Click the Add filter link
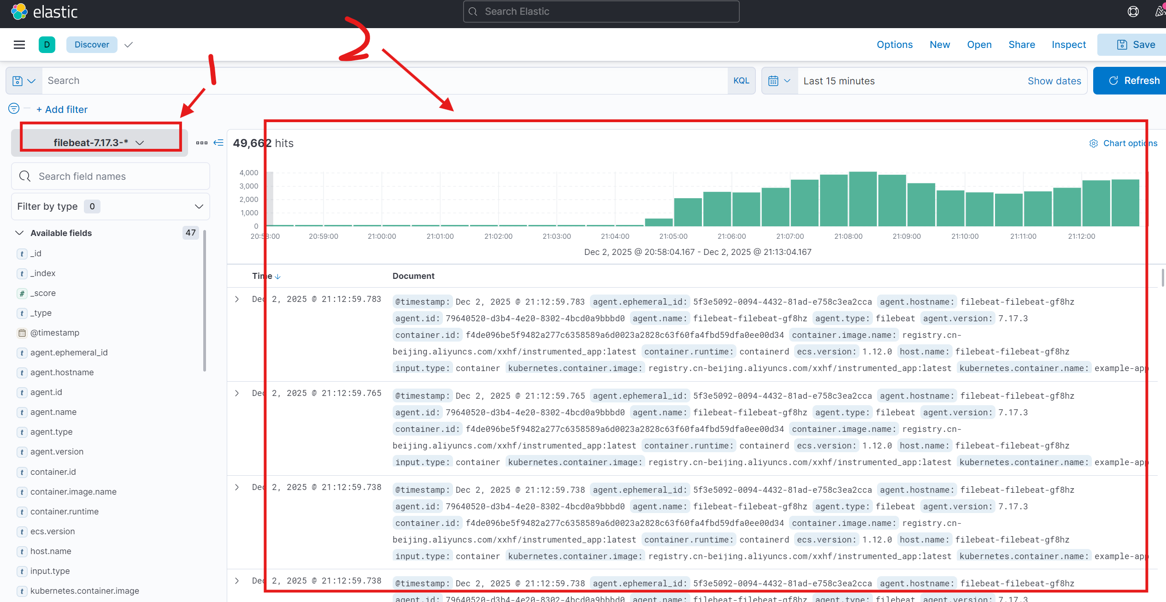The image size is (1166, 602). tap(62, 109)
